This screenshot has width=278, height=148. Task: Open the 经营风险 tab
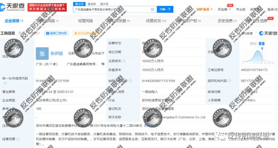click(85, 21)
